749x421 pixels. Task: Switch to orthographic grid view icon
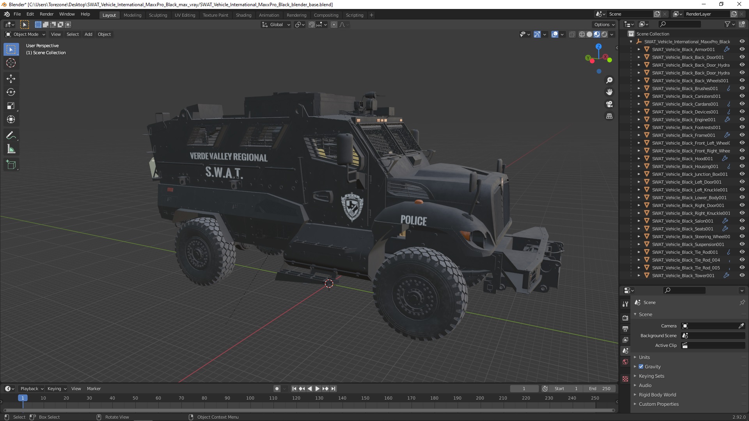[x=609, y=116]
